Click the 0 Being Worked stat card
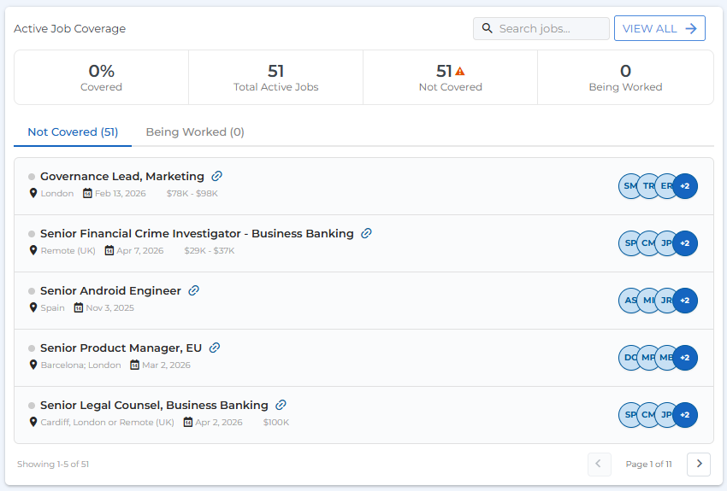 (x=625, y=78)
